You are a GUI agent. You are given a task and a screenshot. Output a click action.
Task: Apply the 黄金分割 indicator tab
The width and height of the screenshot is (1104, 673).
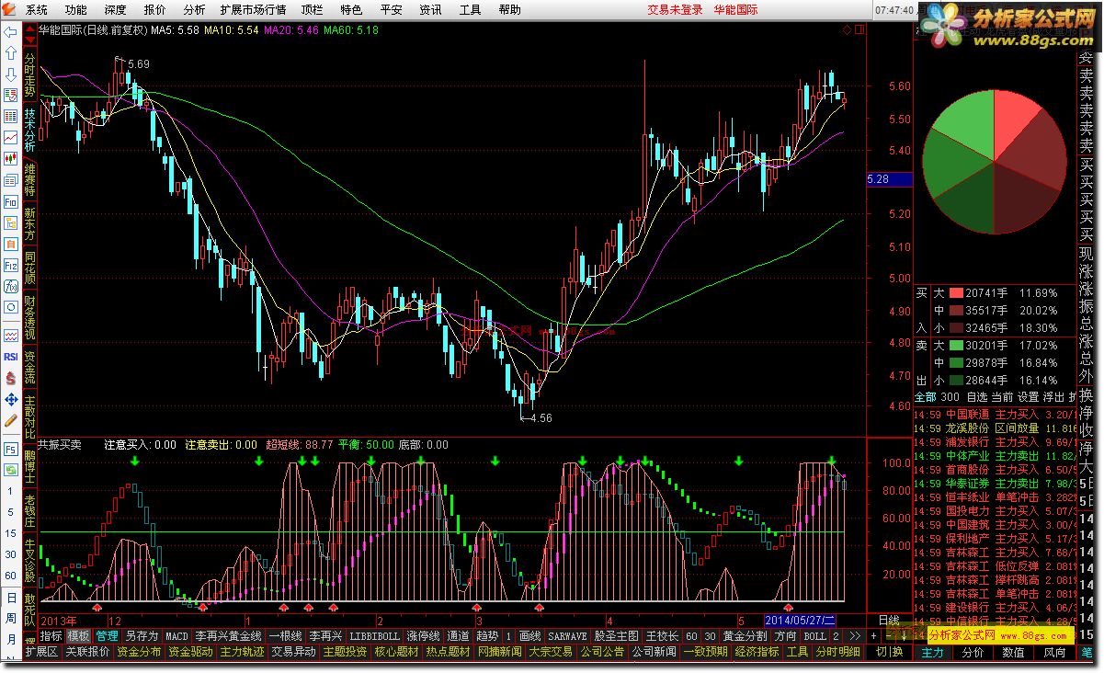click(744, 636)
